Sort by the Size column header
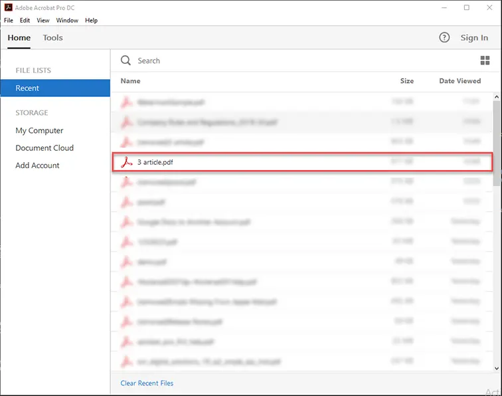This screenshot has width=502, height=396. pos(407,81)
